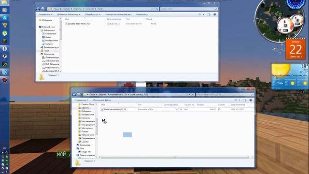Launch Opera browser from the dock
The image size is (309, 174).
pyautogui.click(x=5, y=49)
